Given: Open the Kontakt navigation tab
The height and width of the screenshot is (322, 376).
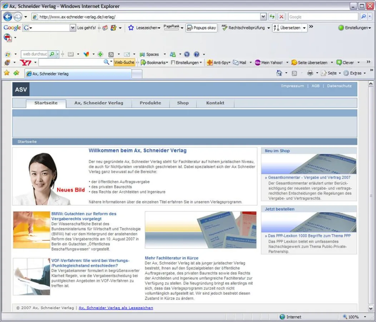Looking at the screenshot, I should click(215, 103).
